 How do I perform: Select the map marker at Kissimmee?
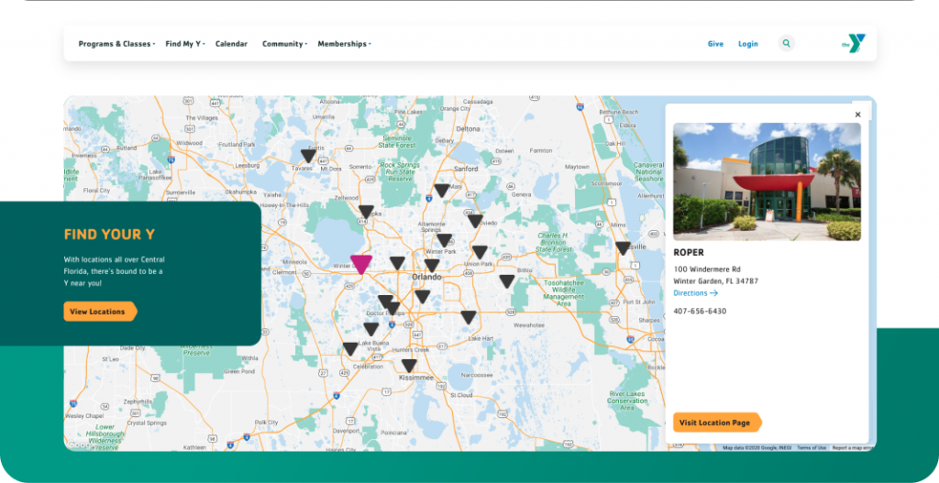(x=409, y=366)
